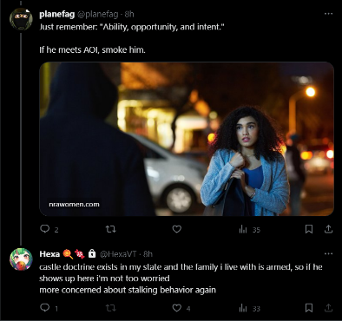The width and height of the screenshot is (342, 321).
Task: Bookmark Hexa's reply
Action: (309, 308)
